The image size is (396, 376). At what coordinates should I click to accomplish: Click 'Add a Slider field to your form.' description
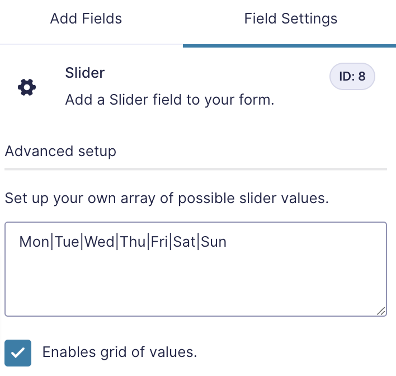(x=169, y=100)
